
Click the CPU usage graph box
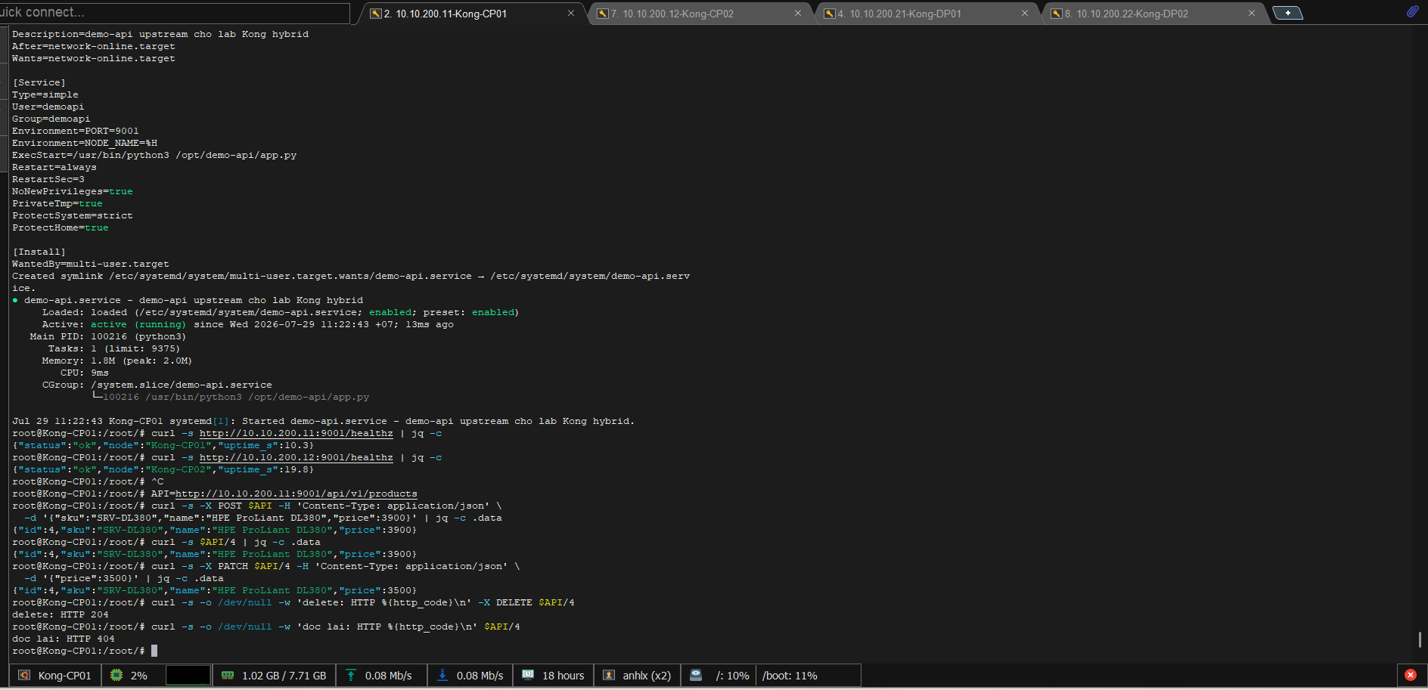(x=188, y=675)
